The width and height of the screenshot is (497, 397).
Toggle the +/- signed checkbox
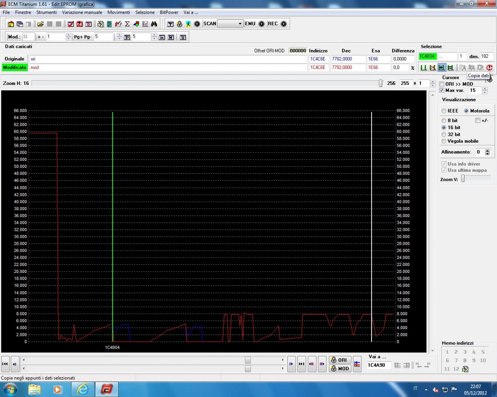coord(478,120)
